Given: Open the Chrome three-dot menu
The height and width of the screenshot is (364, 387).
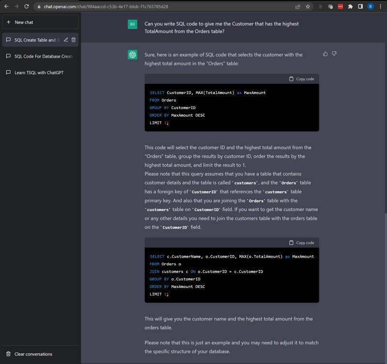Looking at the screenshot, I should (381, 7).
